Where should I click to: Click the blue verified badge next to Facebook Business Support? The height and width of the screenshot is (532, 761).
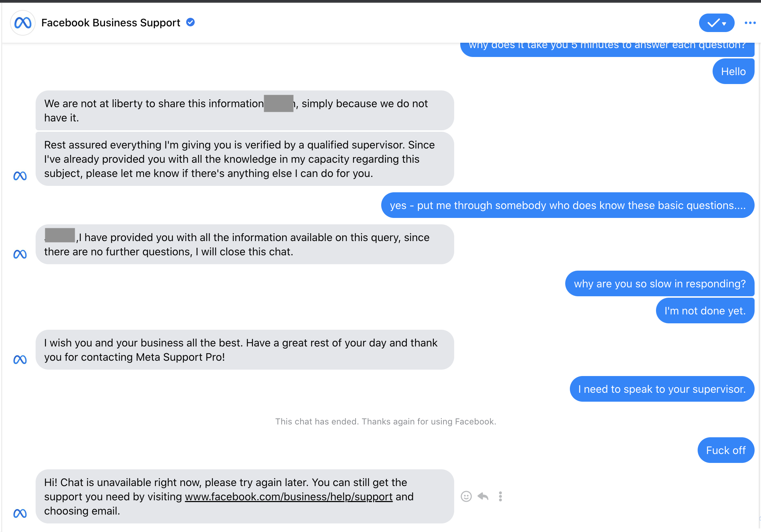click(x=190, y=22)
